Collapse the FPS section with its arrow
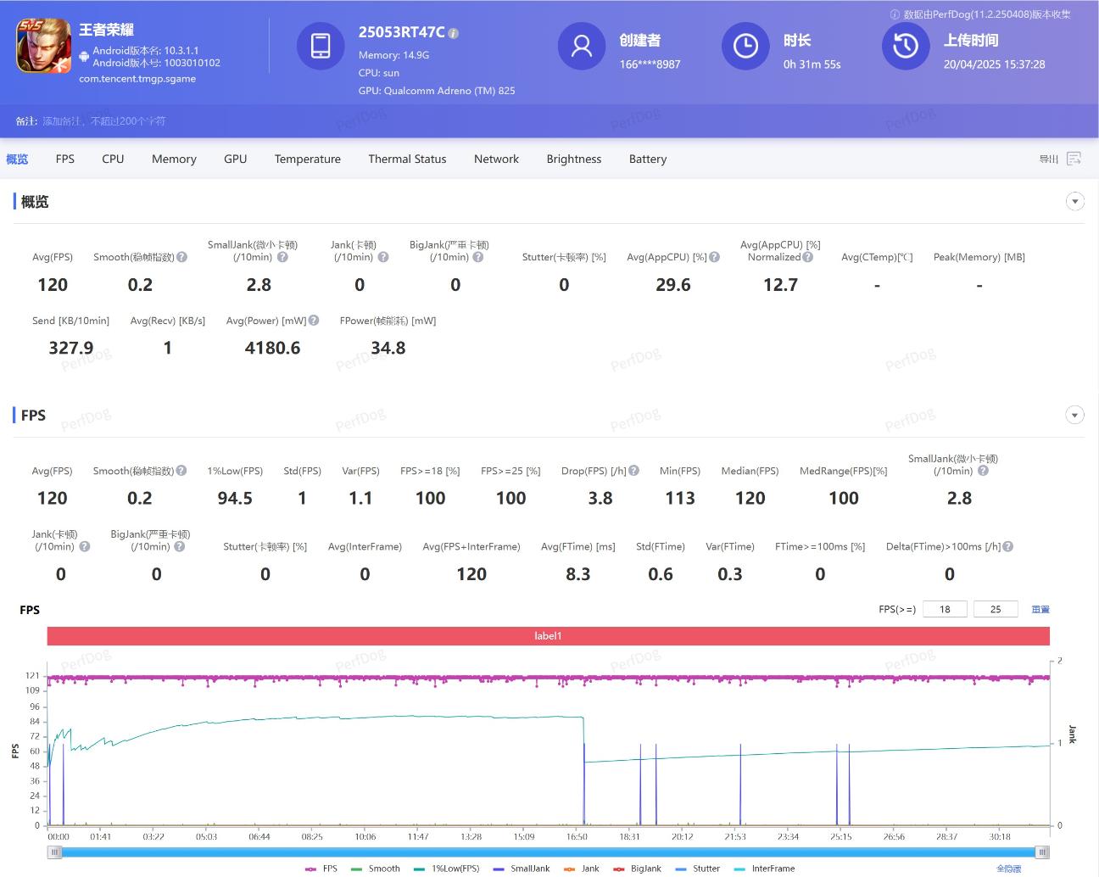This screenshot has height=877, width=1099. tap(1075, 415)
